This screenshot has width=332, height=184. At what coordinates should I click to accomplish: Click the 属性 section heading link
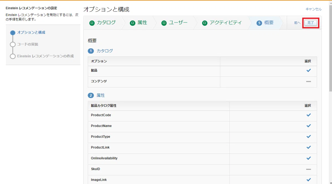101,95
